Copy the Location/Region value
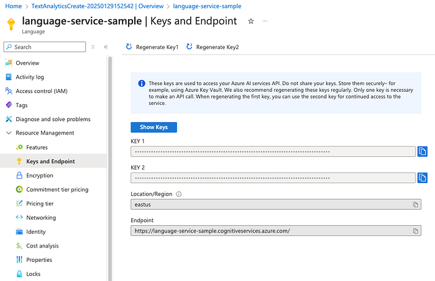 click(x=415, y=205)
